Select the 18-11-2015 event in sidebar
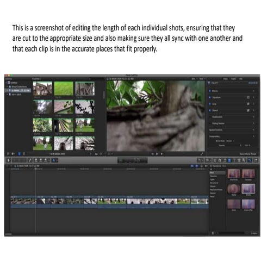 [16, 95]
